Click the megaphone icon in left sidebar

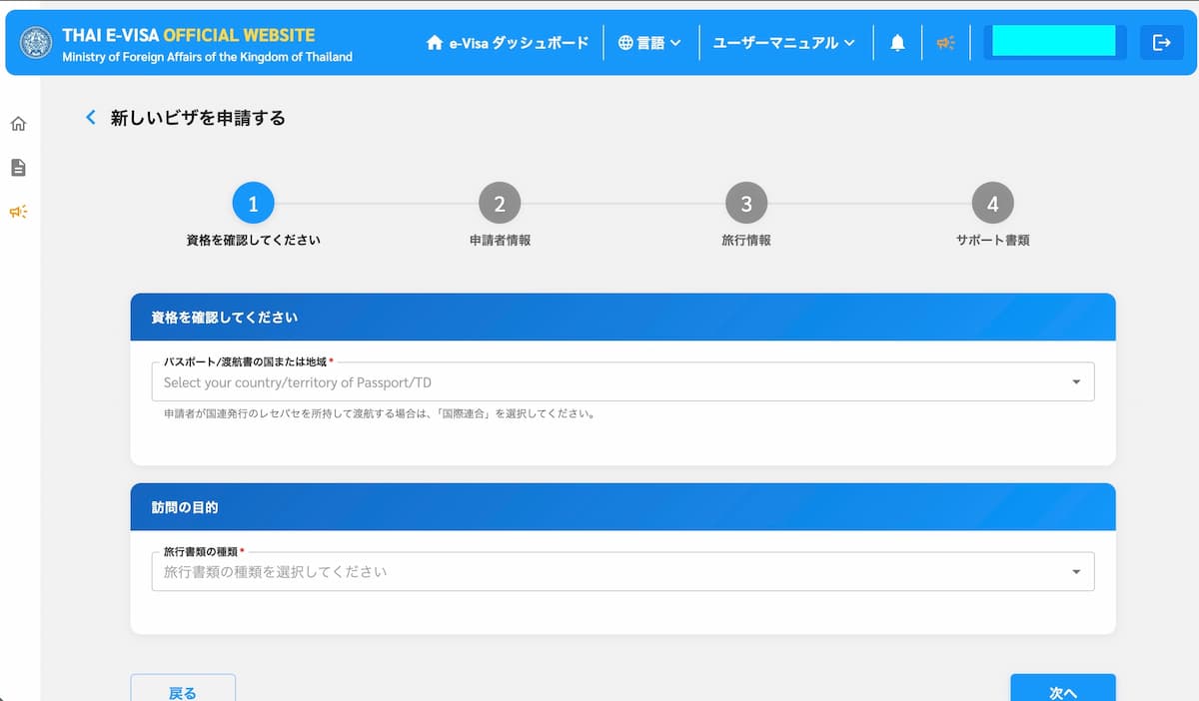pyautogui.click(x=18, y=212)
